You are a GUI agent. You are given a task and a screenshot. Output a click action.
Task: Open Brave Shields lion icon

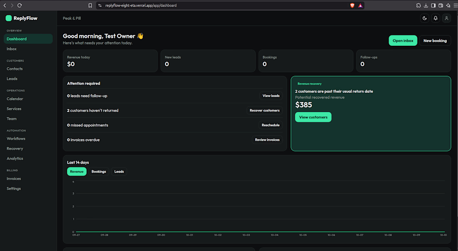352,5
